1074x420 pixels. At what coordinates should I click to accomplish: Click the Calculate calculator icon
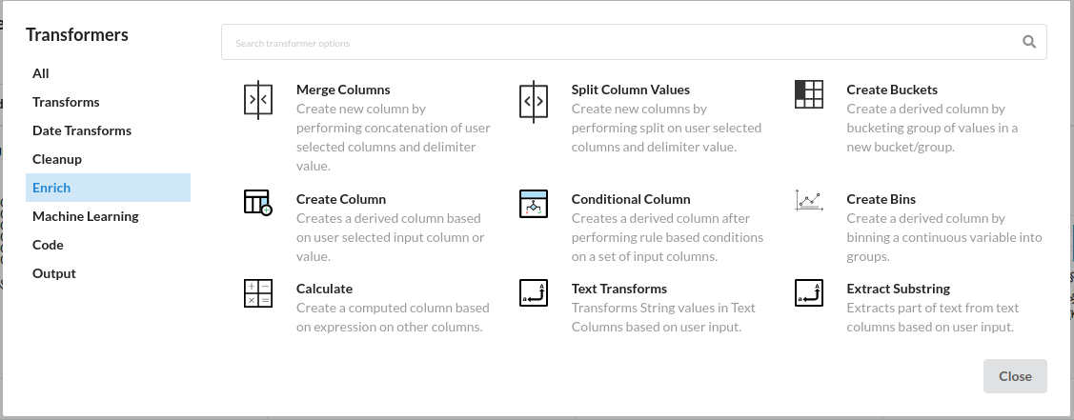(258, 293)
